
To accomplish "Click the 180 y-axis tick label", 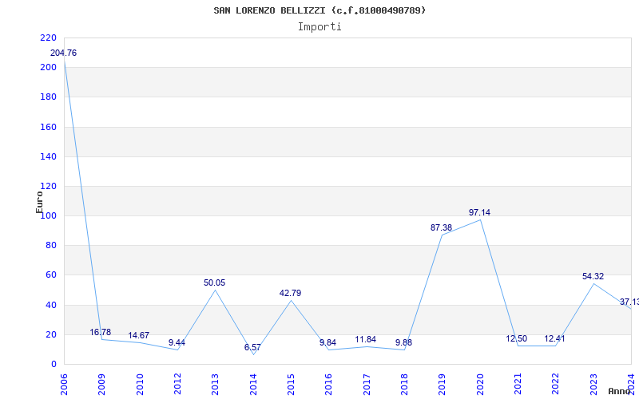I will [x=48, y=97].
